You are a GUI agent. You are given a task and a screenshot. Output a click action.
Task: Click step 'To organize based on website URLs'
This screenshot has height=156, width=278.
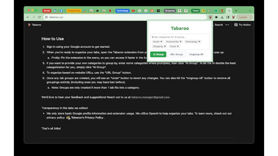coord(89,73)
